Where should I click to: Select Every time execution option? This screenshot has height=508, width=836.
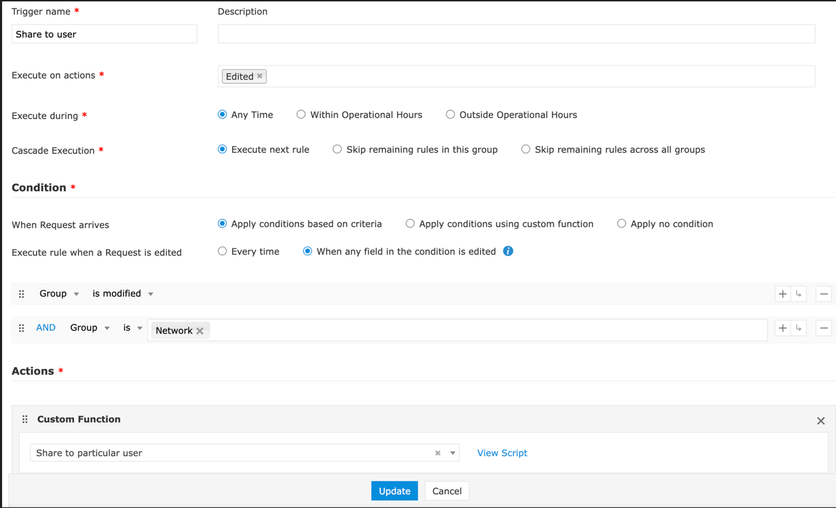click(x=223, y=251)
